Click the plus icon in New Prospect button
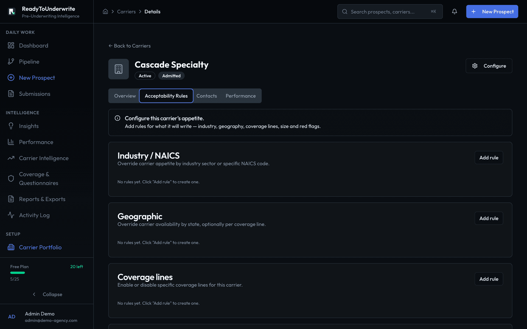The height and width of the screenshot is (329, 527). click(x=473, y=12)
